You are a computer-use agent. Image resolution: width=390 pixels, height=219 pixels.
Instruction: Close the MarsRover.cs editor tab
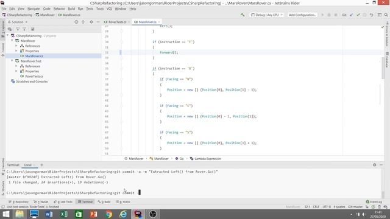[159, 22]
